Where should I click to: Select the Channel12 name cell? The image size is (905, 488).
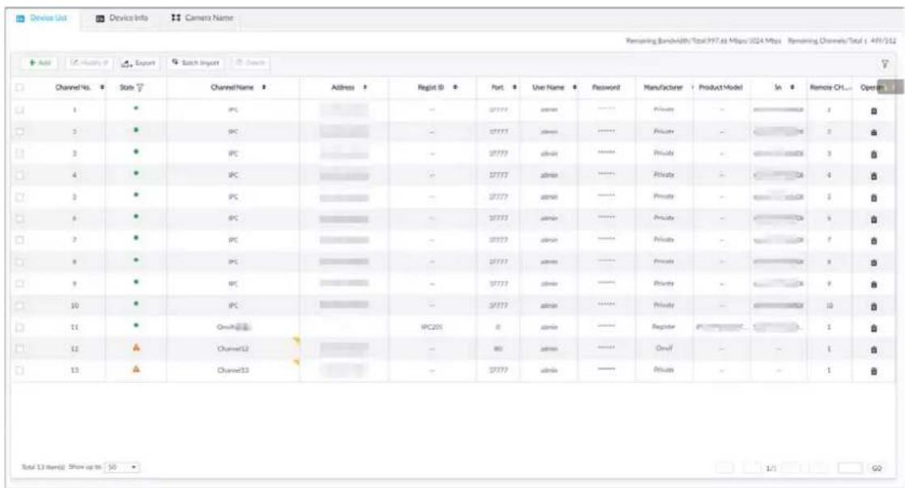tap(233, 349)
